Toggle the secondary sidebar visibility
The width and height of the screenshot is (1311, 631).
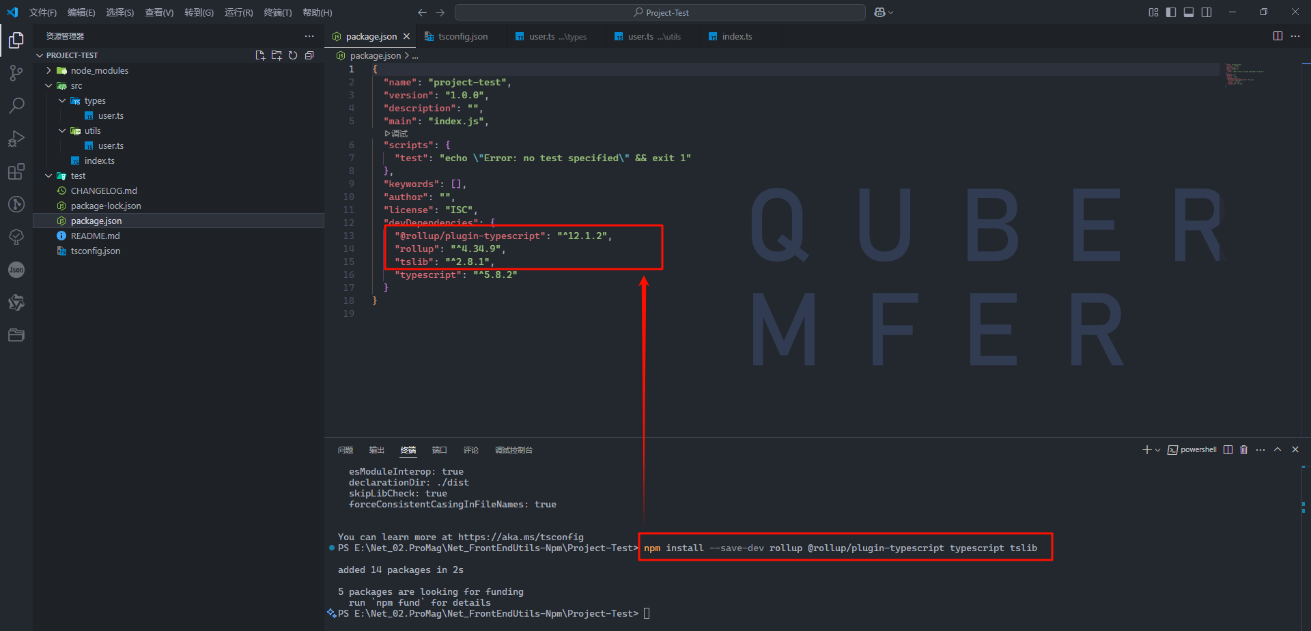click(x=1207, y=12)
